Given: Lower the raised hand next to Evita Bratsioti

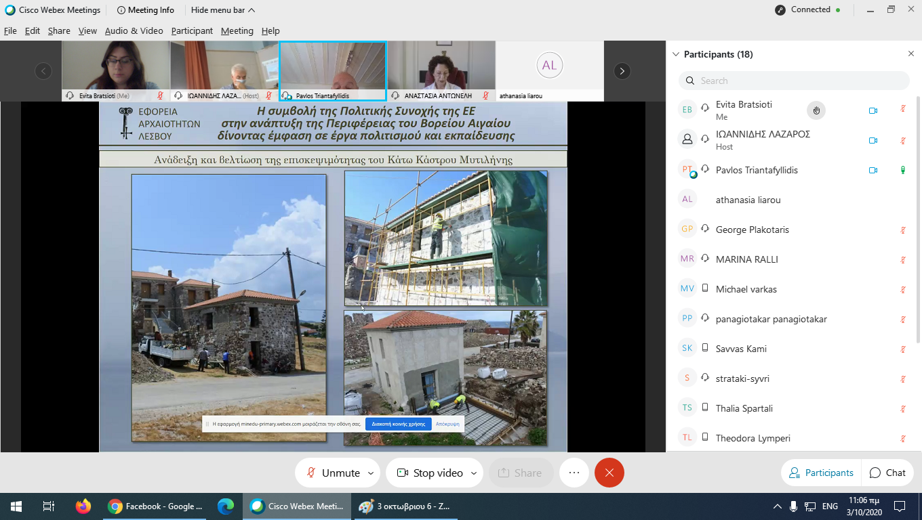Looking at the screenshot, I should pyautogui.click(x=816, y=110).
